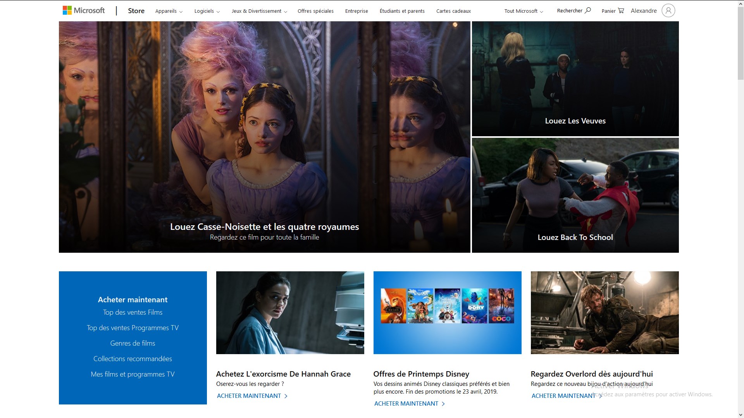Open the shopping cart icon

click(x=621, y=10)
